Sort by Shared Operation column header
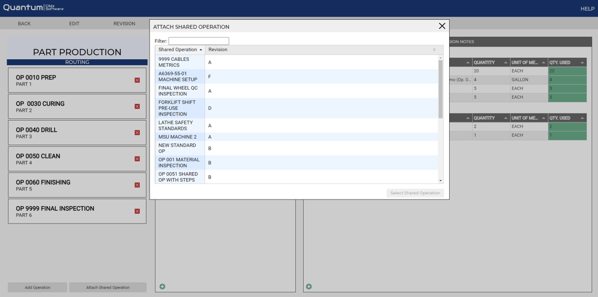Screen dimensions: 598x297 point(179,50)
